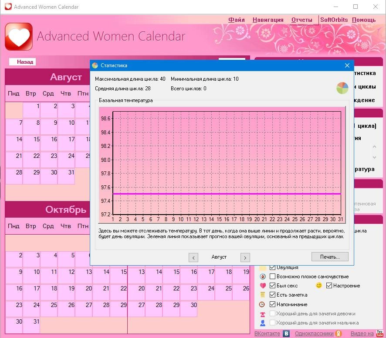Enable Возможно плохое самочувствие checkbox
The width and height of the screenshot is (386, 338).
click(272, 276)
